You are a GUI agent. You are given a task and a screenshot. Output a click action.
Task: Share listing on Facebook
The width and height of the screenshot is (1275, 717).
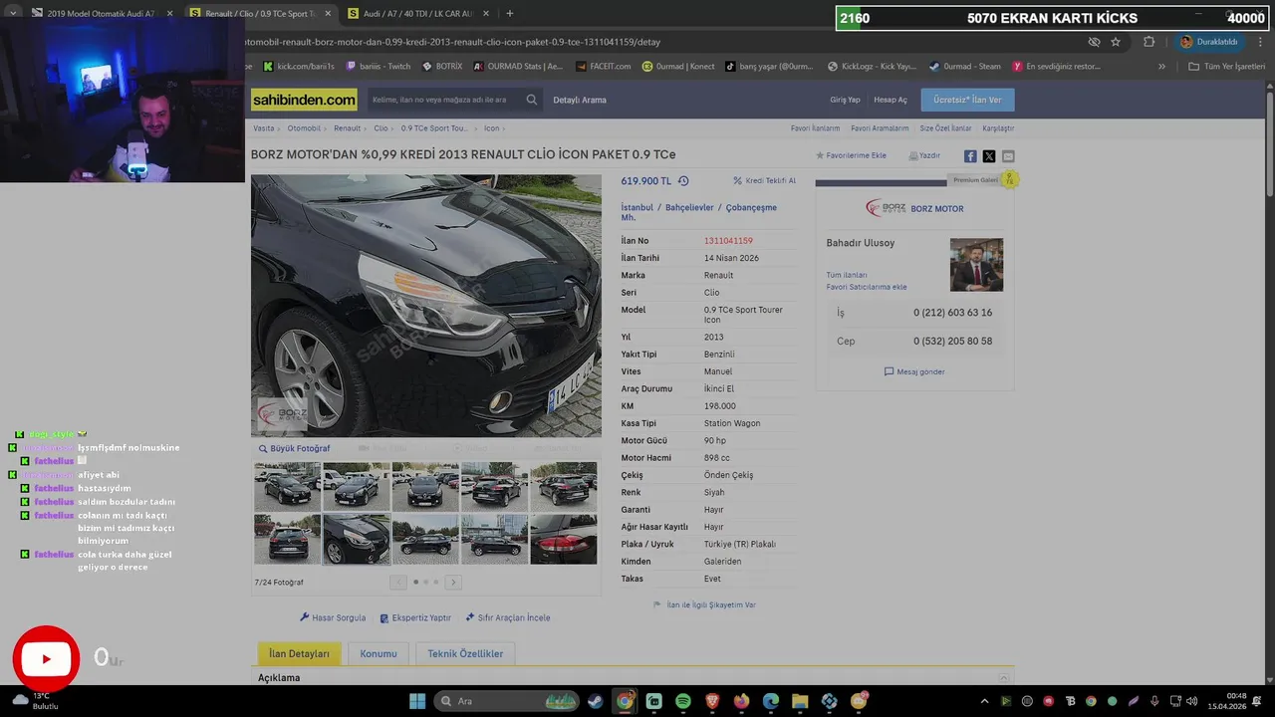pos(970,156)
